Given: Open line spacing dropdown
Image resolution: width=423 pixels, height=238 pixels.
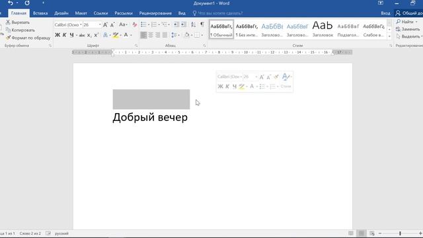Looking at the screenshot, I should [175, 35].
